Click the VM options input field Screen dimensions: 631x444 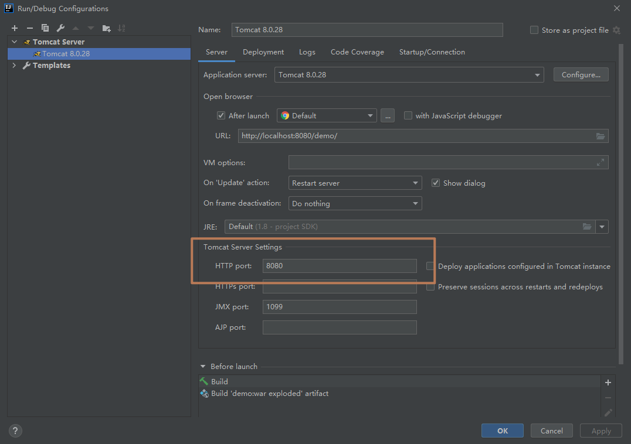point(448,162)
